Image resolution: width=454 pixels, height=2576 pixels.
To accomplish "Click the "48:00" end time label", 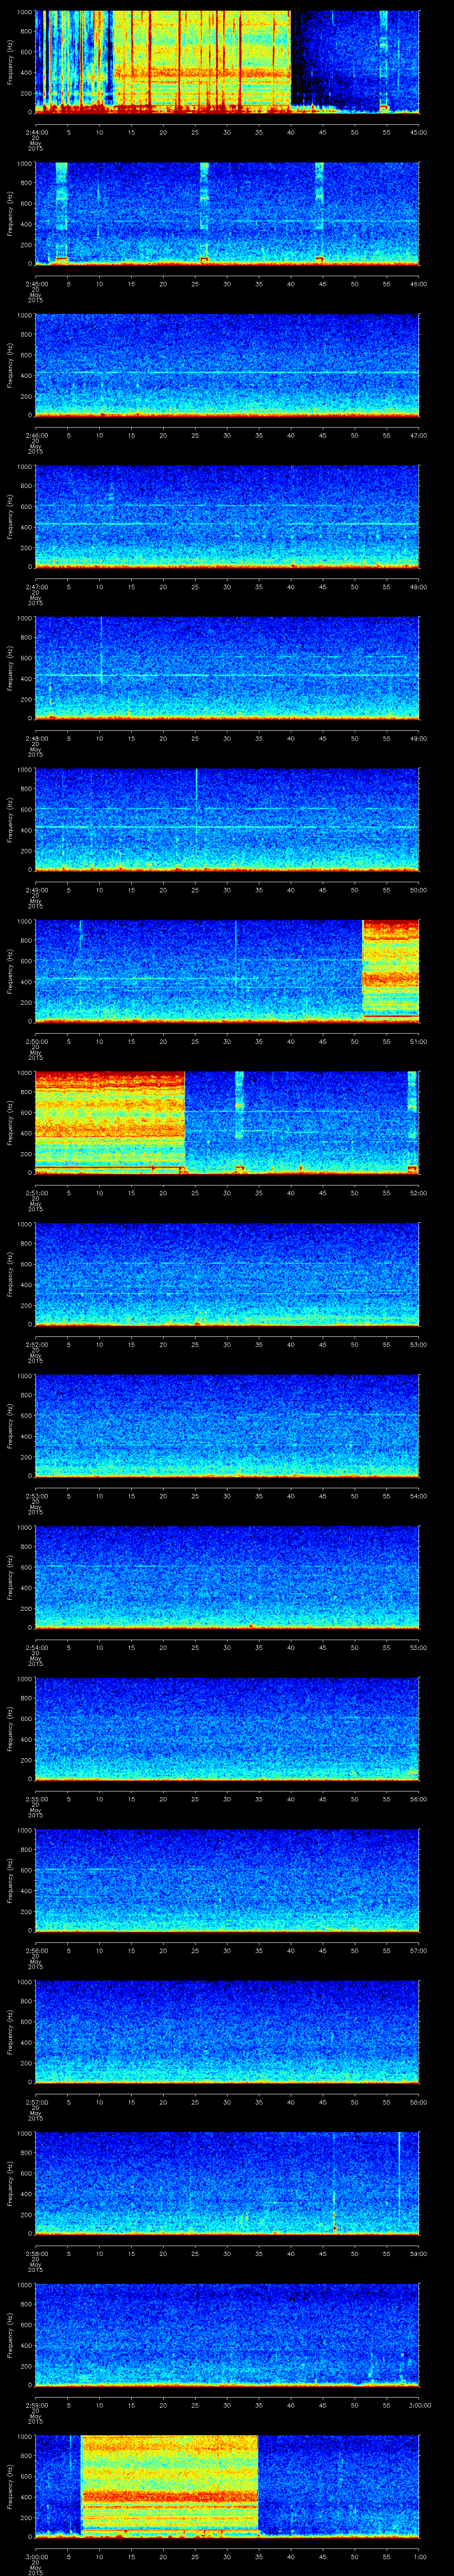I will click(x=419, y=587).
